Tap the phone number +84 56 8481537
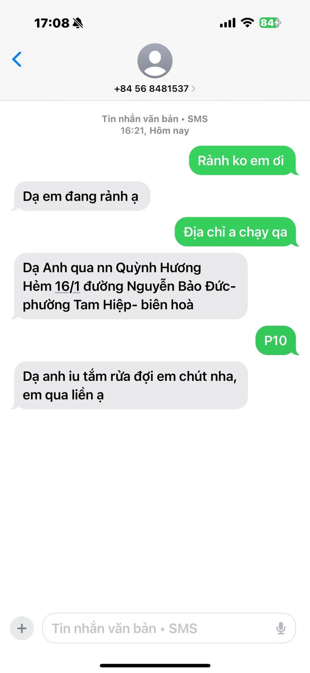 click(x=151, y=88)
